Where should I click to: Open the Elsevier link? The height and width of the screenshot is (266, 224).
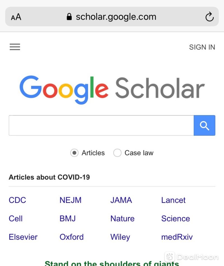click(x=23, y=237)
